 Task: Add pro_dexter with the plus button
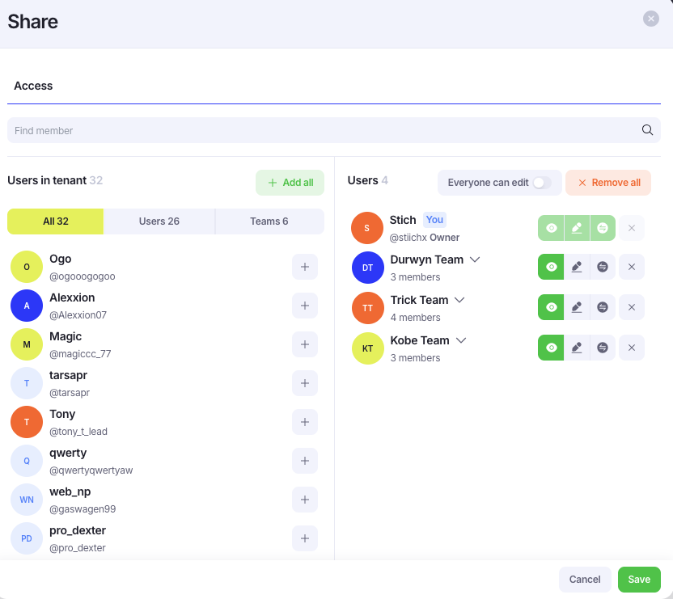[305, 538]
